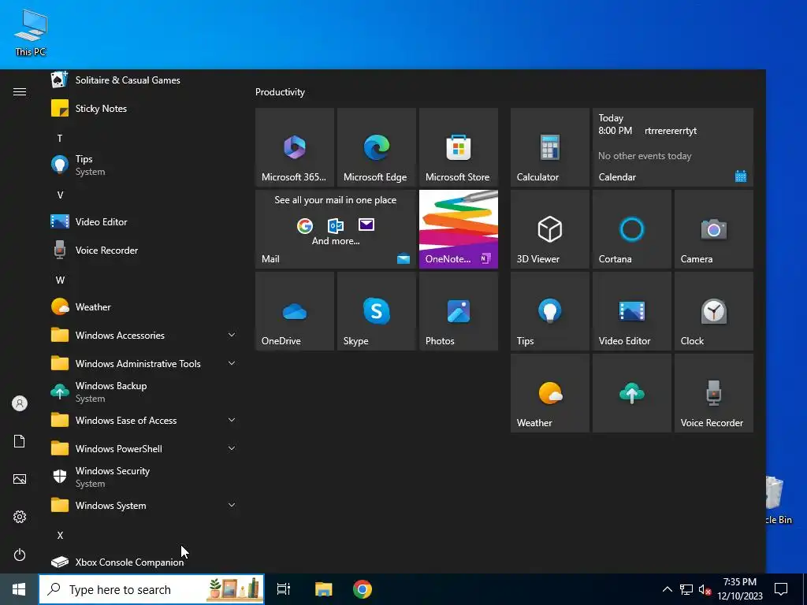Open the Video Editor tile
This screenshot has height=605, width=807.
[x=631, y=310]
